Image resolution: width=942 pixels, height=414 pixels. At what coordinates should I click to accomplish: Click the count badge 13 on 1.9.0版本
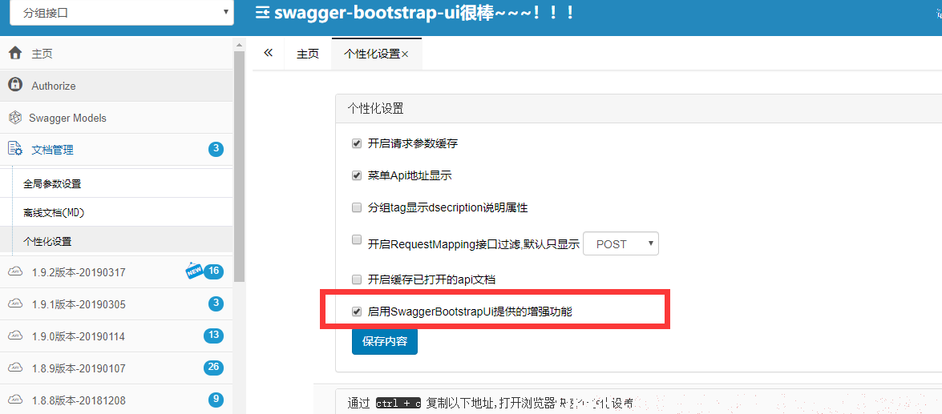tap(213, 335)
